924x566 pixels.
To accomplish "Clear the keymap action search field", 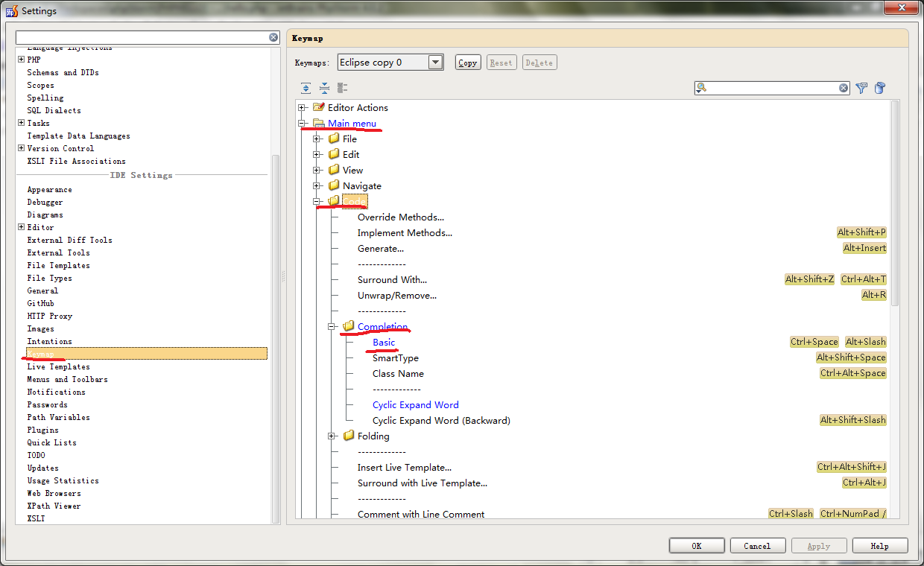I will tap(844, 88).
